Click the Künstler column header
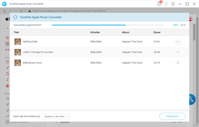Image resolution: width=199 pixels, height=127 pixels. 95,32
